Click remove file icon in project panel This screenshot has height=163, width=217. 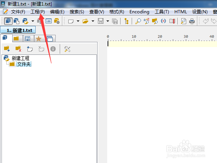tap(41, 49)
